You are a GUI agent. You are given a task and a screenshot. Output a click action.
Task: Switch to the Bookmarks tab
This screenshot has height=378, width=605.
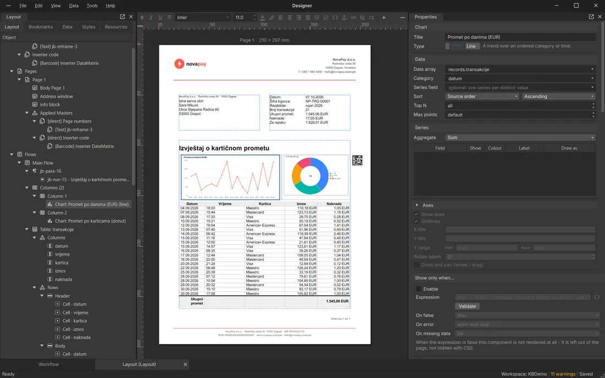click(x=41, y=27)
